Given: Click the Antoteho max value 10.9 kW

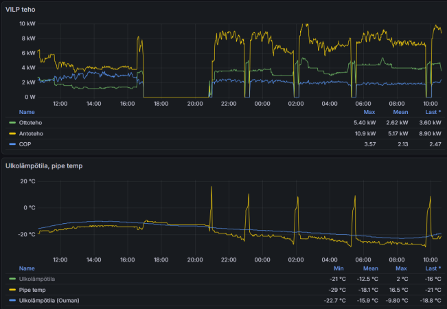Looking at the screenshot, I should pos(364,133).
